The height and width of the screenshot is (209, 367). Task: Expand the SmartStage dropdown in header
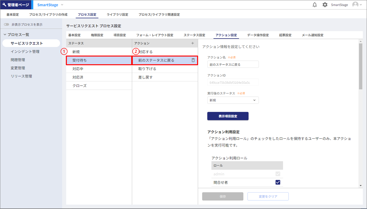[62, 5]
